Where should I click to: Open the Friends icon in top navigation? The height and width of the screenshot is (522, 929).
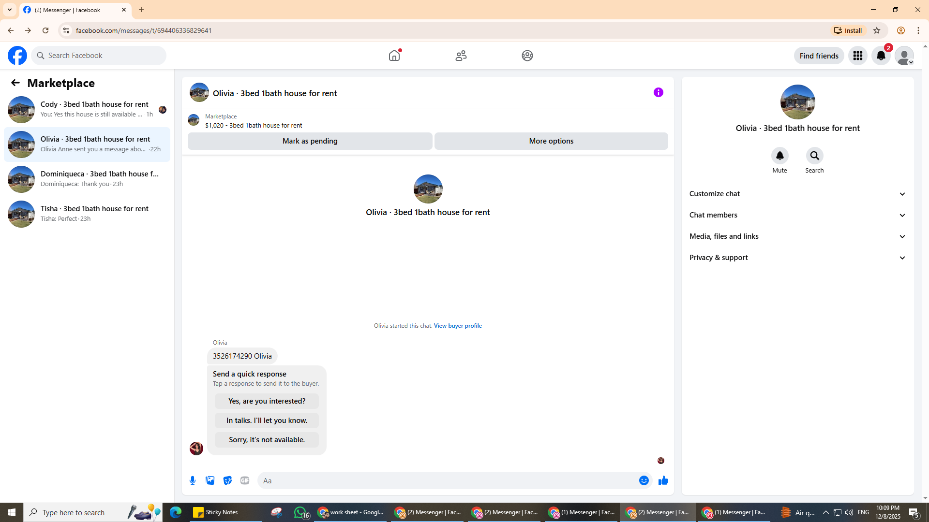pos(461,56)
